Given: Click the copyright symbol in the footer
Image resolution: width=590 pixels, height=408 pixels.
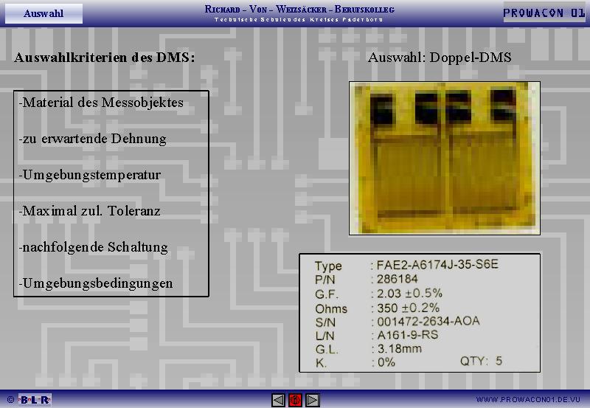Looking at the screenshot, I should [10, 400].
